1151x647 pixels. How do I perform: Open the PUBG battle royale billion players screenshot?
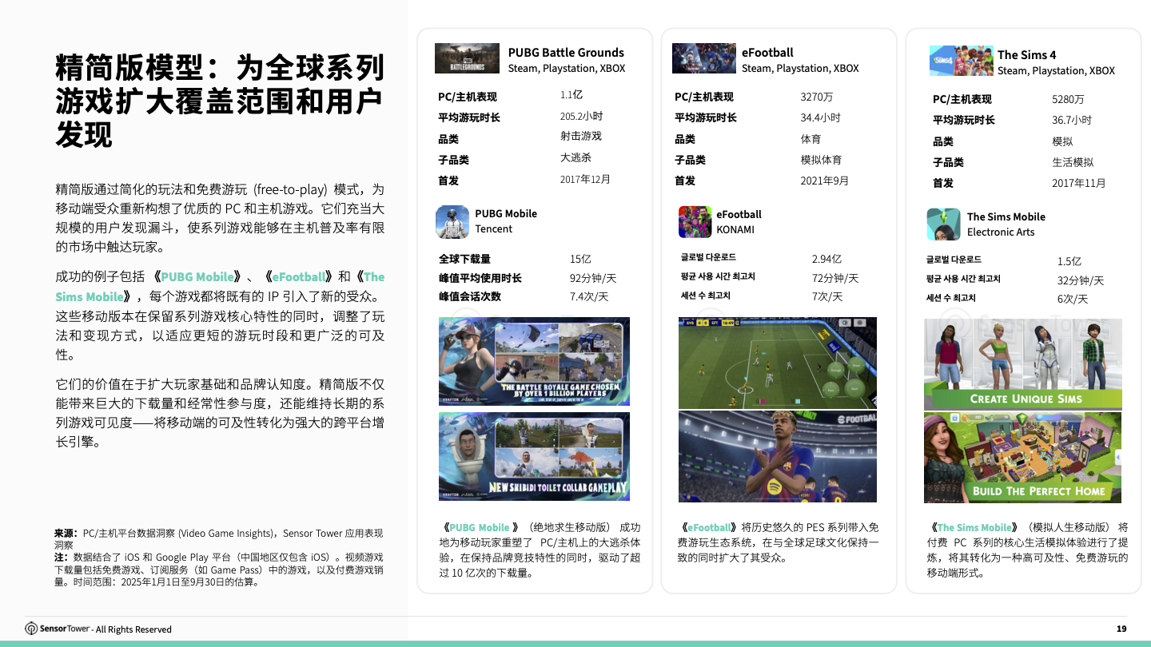(534, 362)
